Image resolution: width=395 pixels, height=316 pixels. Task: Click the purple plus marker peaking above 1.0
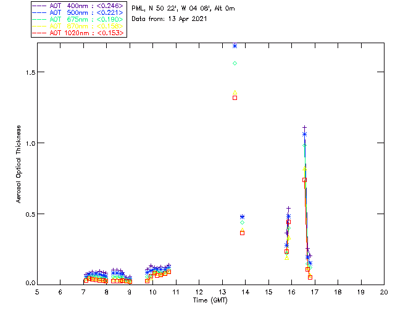pyautogui.click(x=304, y=128)
